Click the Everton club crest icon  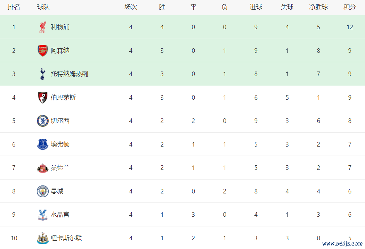[42, 144]
